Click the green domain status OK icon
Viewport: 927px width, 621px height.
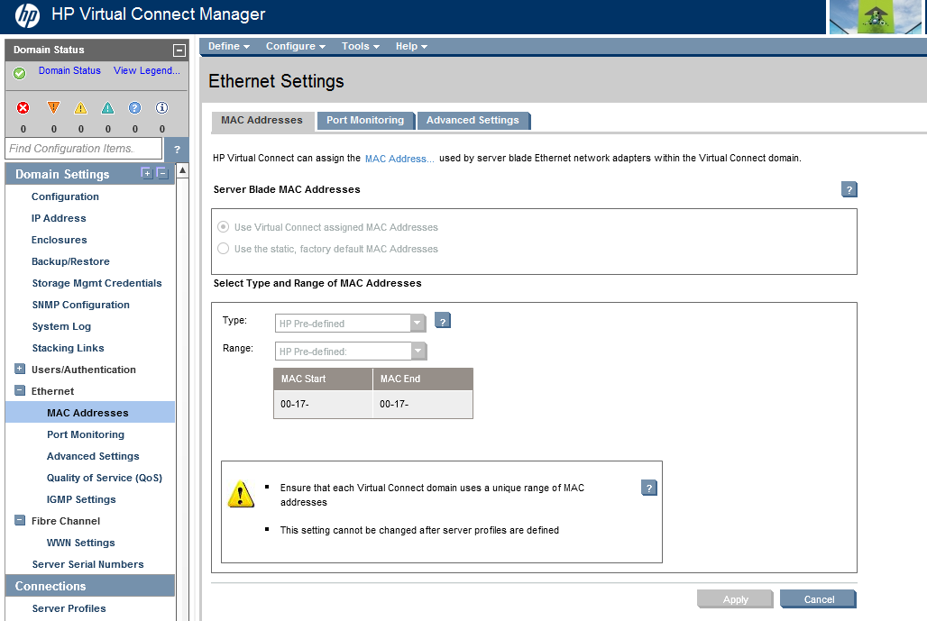pyautogui.click(x=20, y=73)
